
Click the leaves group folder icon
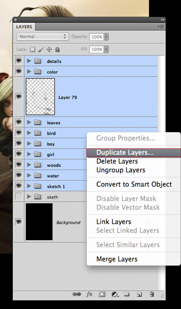click(x=37, y=122)
